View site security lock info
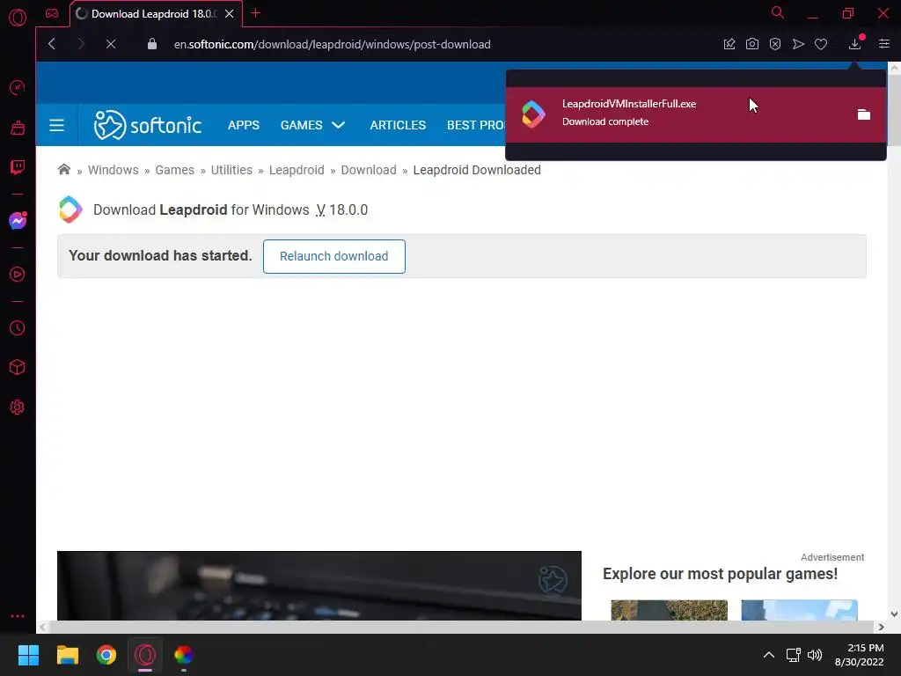Viewport: 901px width, 676px height. click(x=151, y=44)
